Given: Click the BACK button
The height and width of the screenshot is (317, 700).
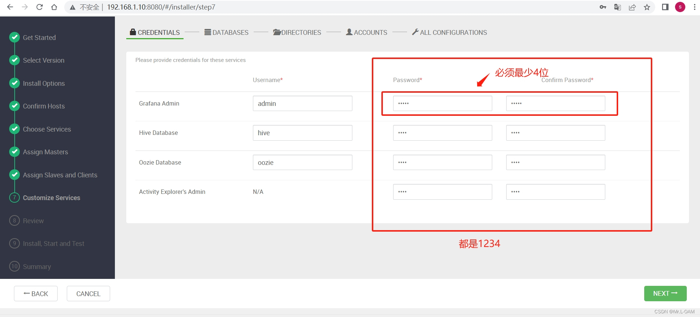Looking at the screenshot, I should pyautogui.click(x=36, y=294).
